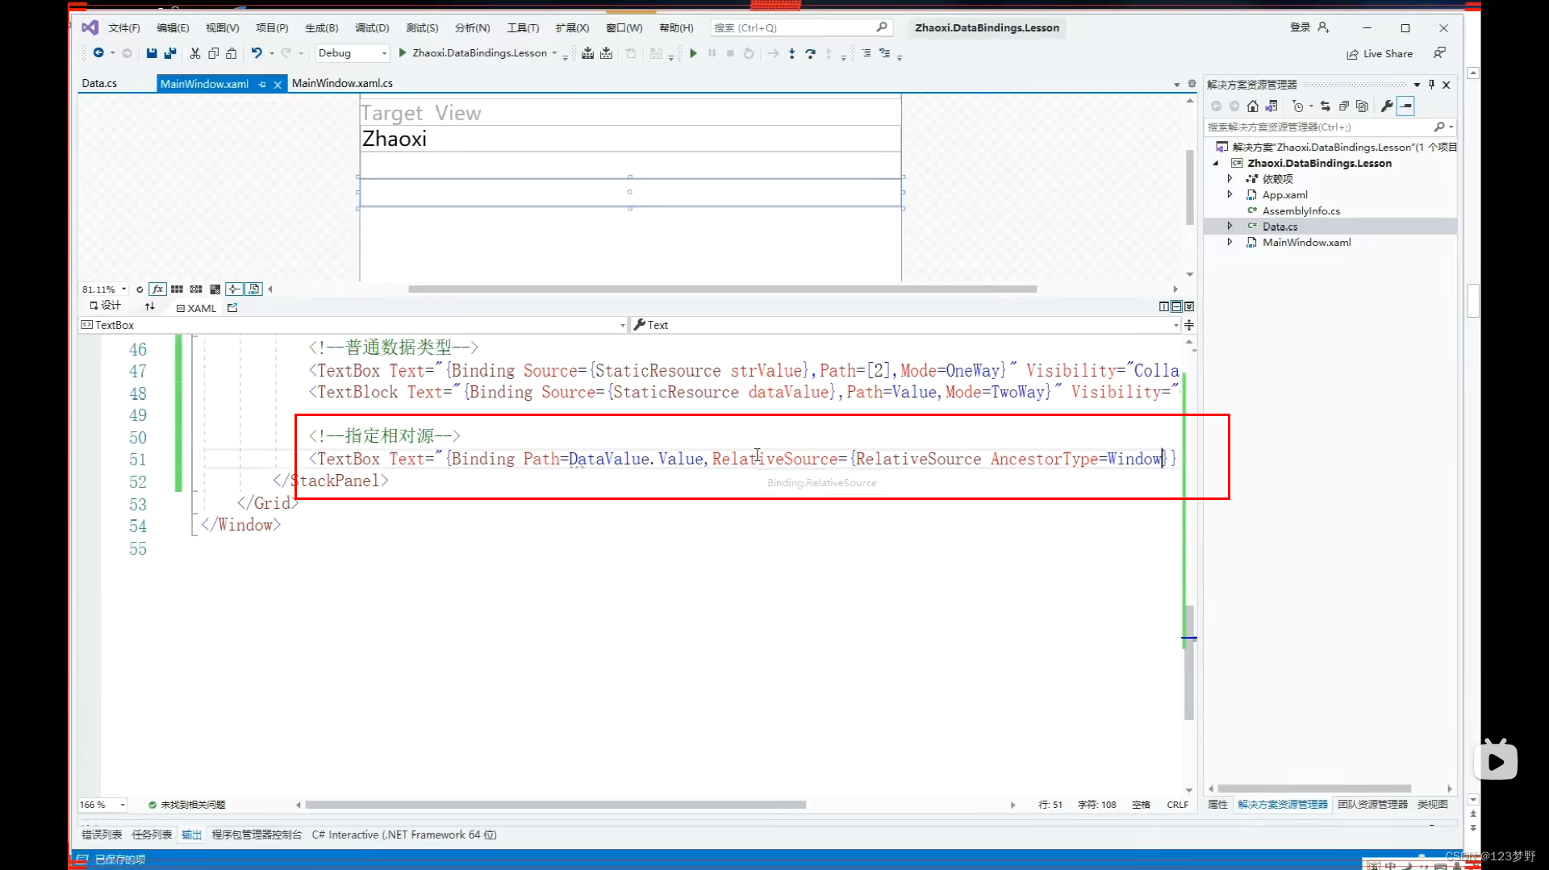Toggle the artboard background button
1549x870 pixels.
(215, 289)
